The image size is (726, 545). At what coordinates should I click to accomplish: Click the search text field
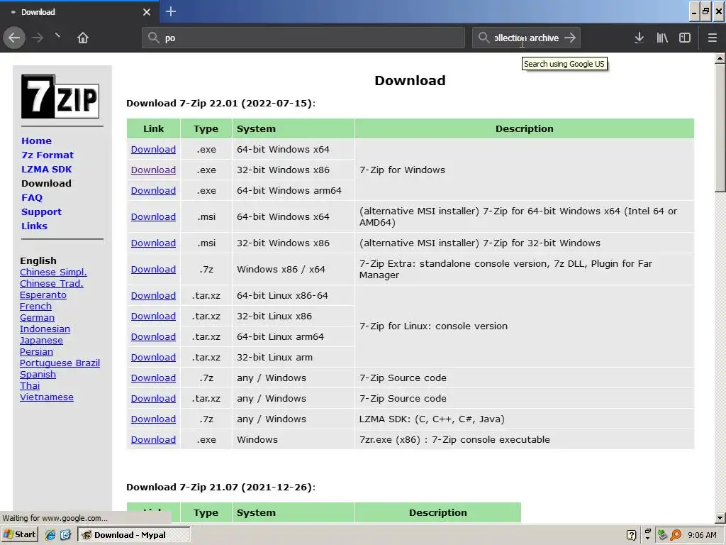coord(526,38)
